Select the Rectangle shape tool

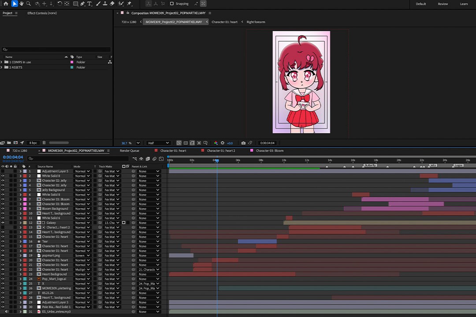76,4
